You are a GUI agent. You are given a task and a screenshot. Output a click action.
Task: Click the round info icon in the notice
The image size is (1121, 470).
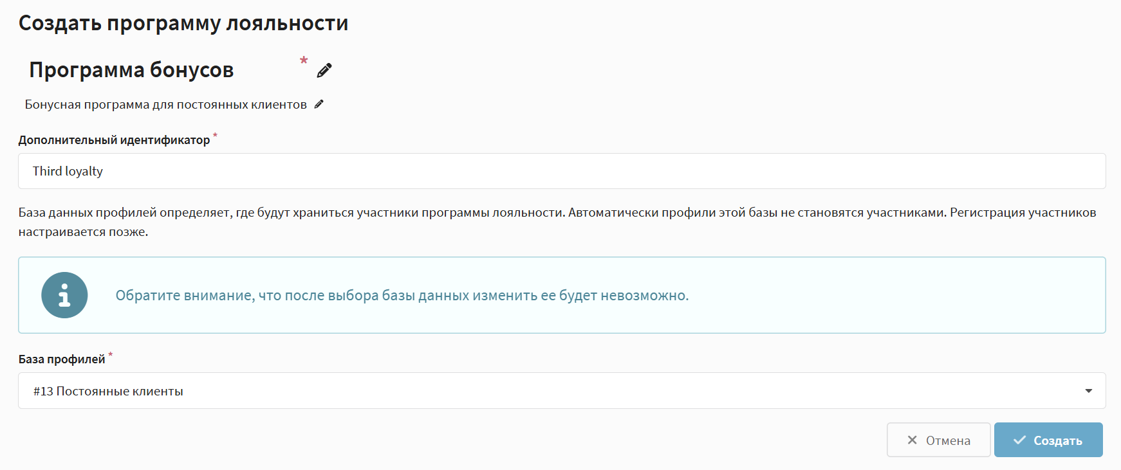coord(64,295)
